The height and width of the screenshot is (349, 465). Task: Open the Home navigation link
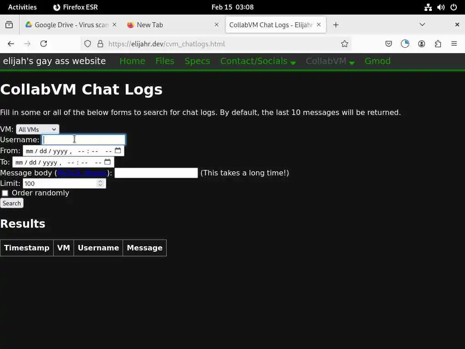132,61
